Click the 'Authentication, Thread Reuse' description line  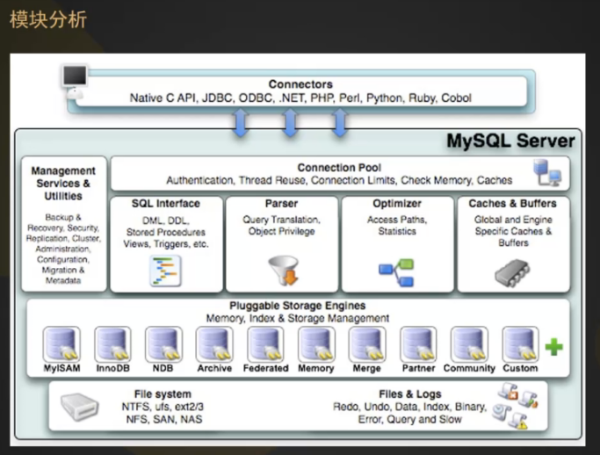(x=339, y=180)
